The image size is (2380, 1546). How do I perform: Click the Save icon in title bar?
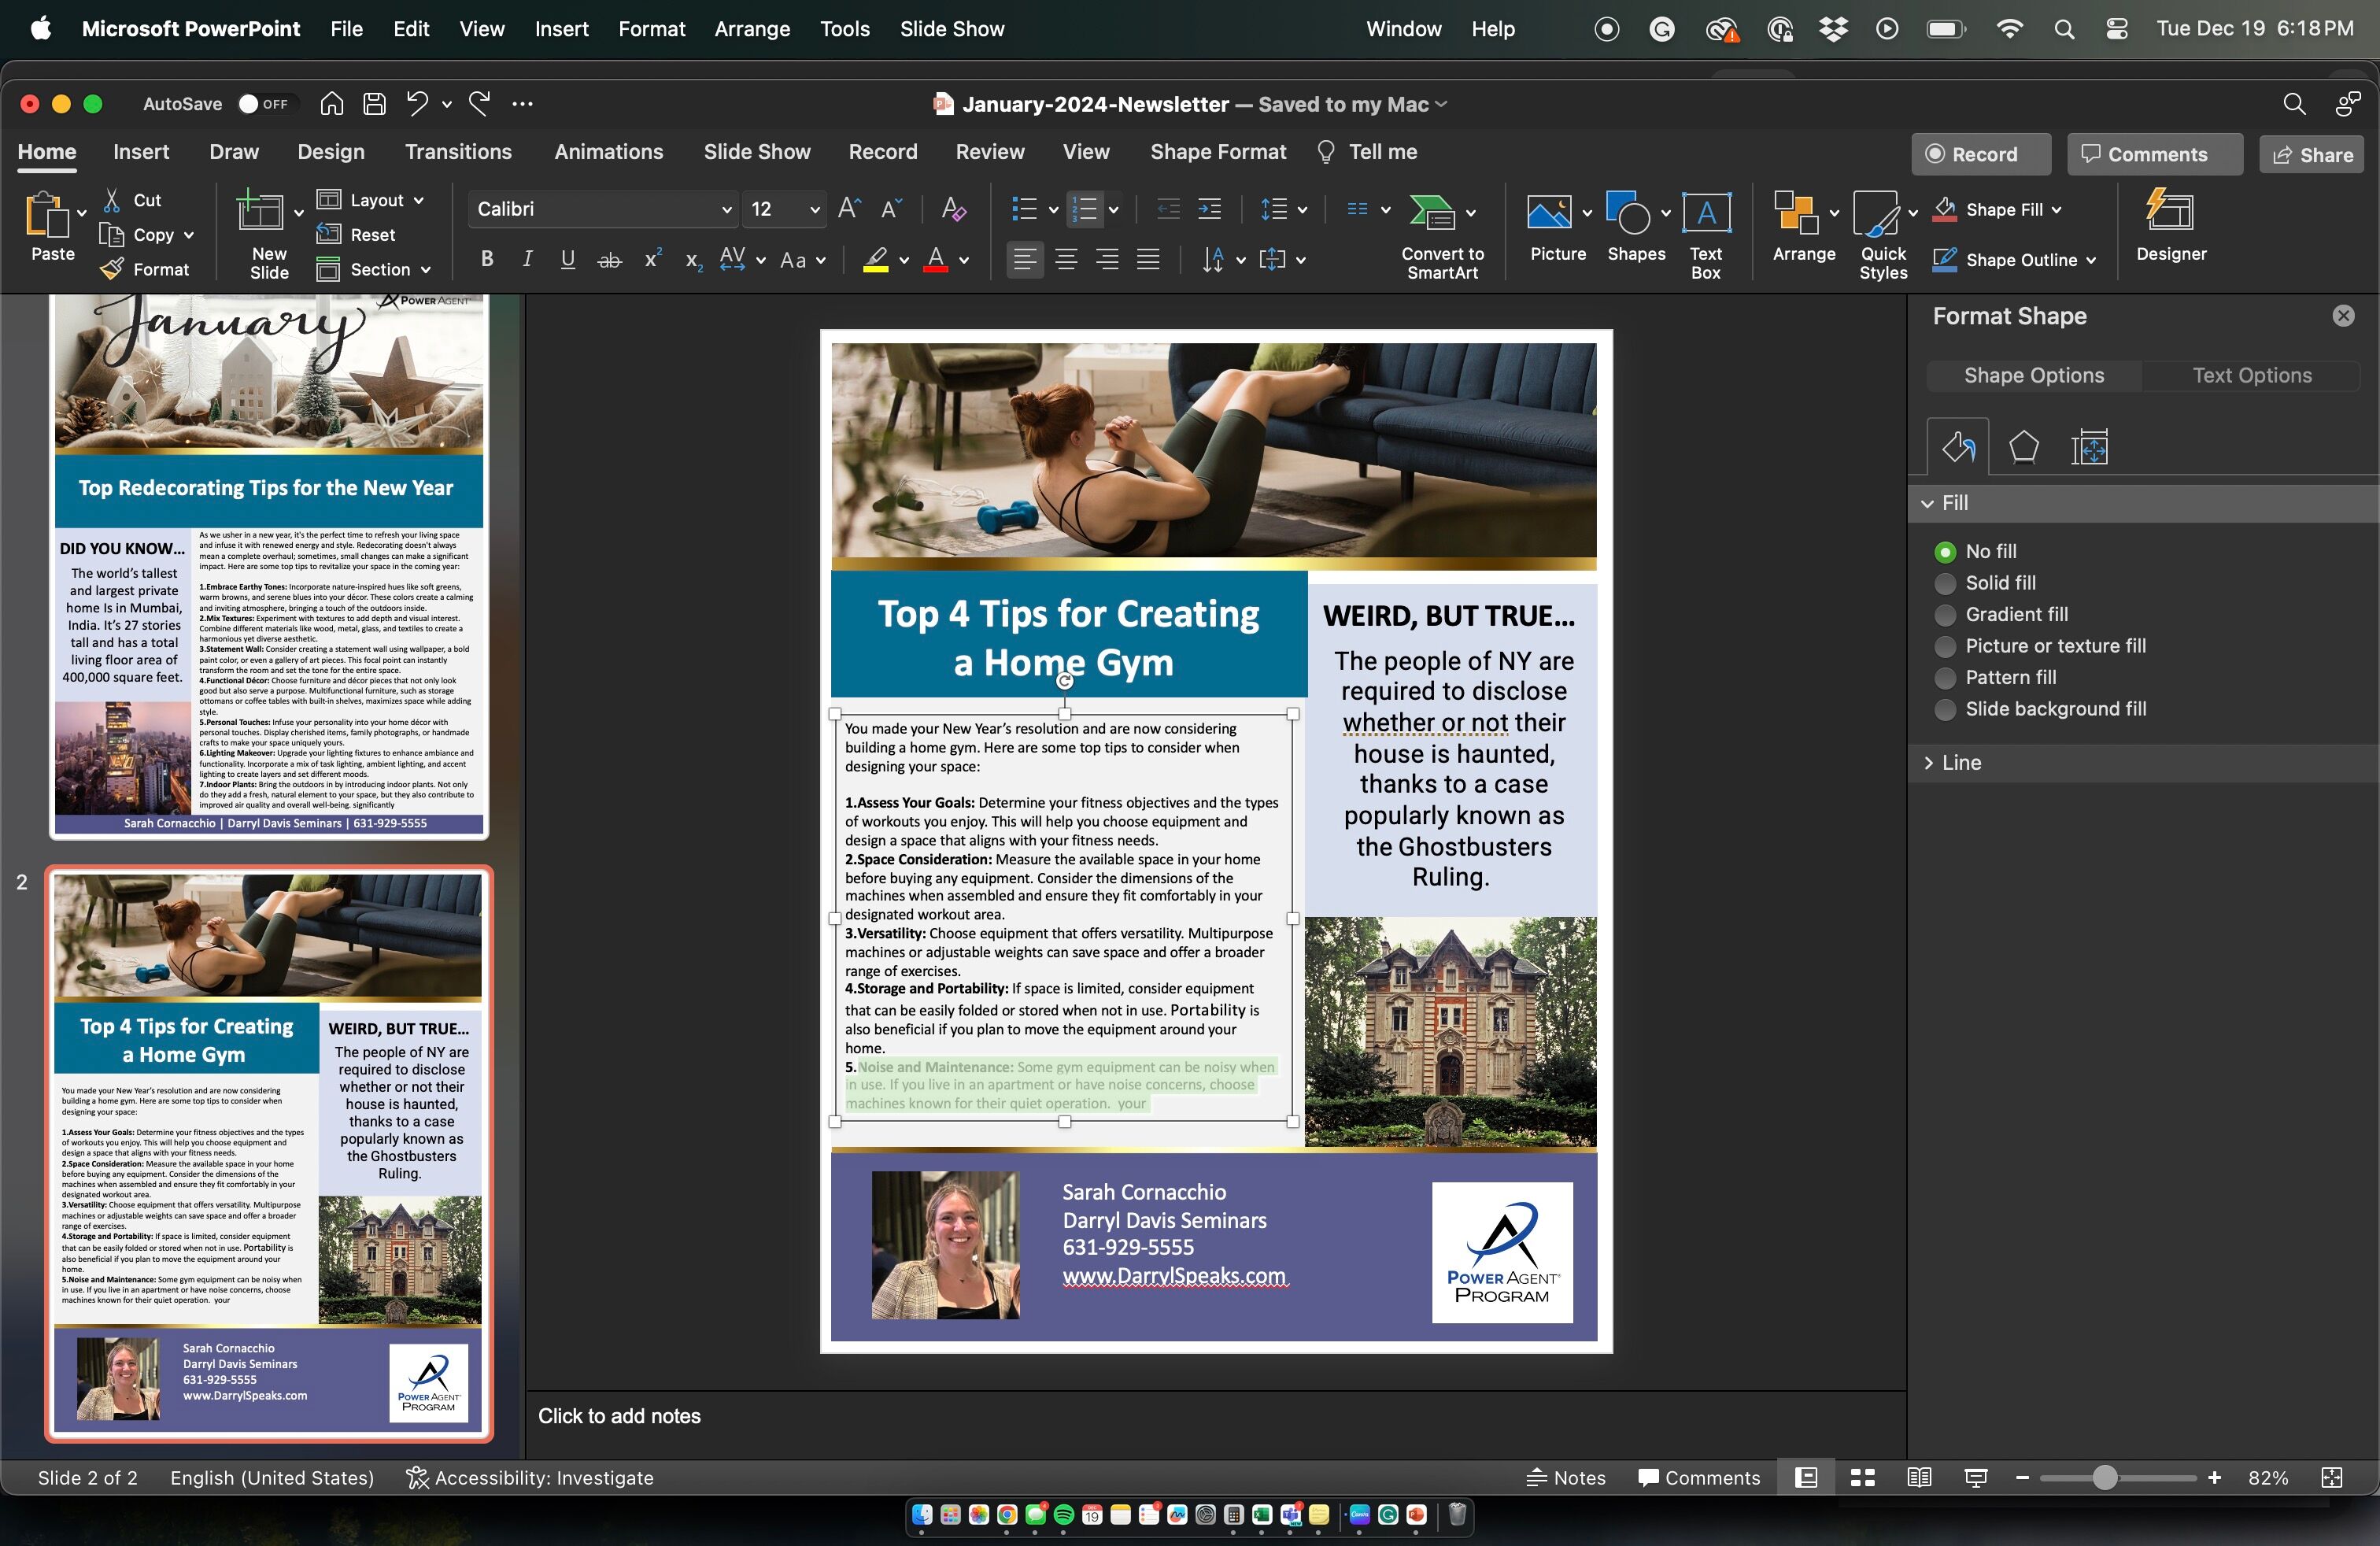tap(374, 104)
